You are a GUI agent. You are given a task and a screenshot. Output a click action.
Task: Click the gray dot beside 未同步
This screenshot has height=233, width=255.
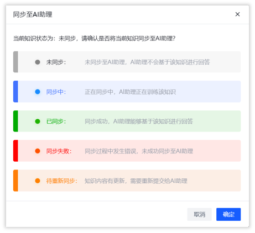pos(38,62)
